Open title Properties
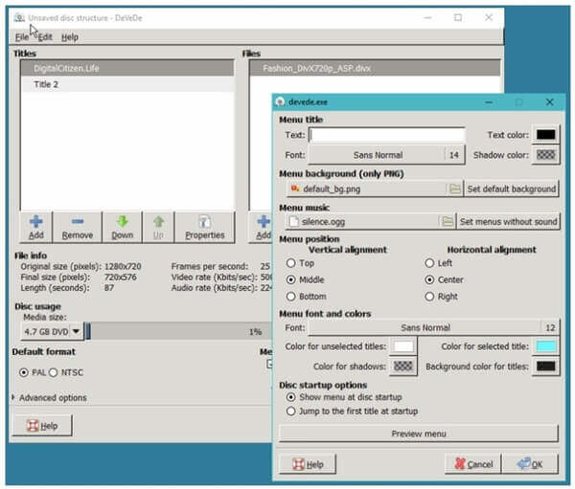The width and height of the screenshot is (575, 489). (205, 227)
